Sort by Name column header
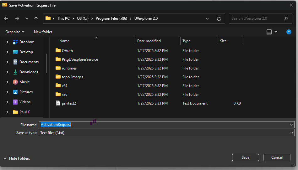The height and width of the screenshot is (170, 298). click(64, 41)
